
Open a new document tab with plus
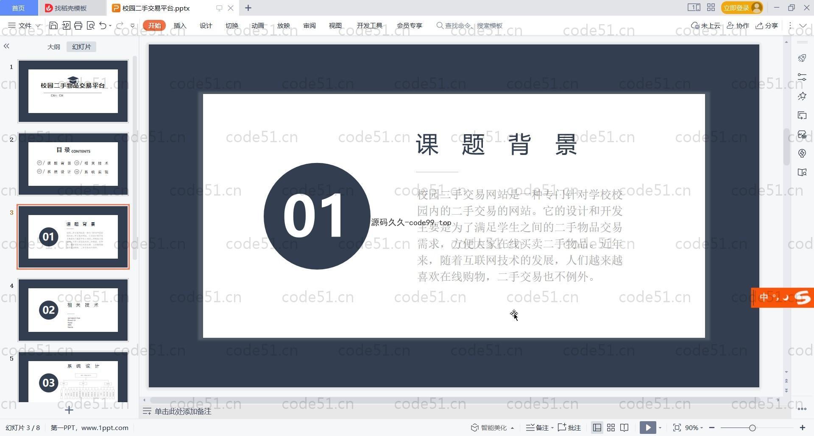click(x=248, y=8)
